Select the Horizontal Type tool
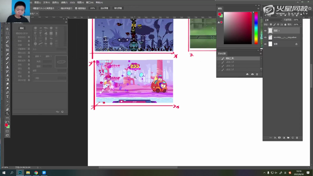Viewport: 313px width, 176px height. coord(7,97)
